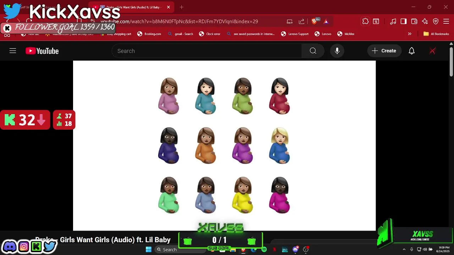Screen dimensions: 454x255
Task: Open a new browser tab
Action: click(x=182, y=7)
